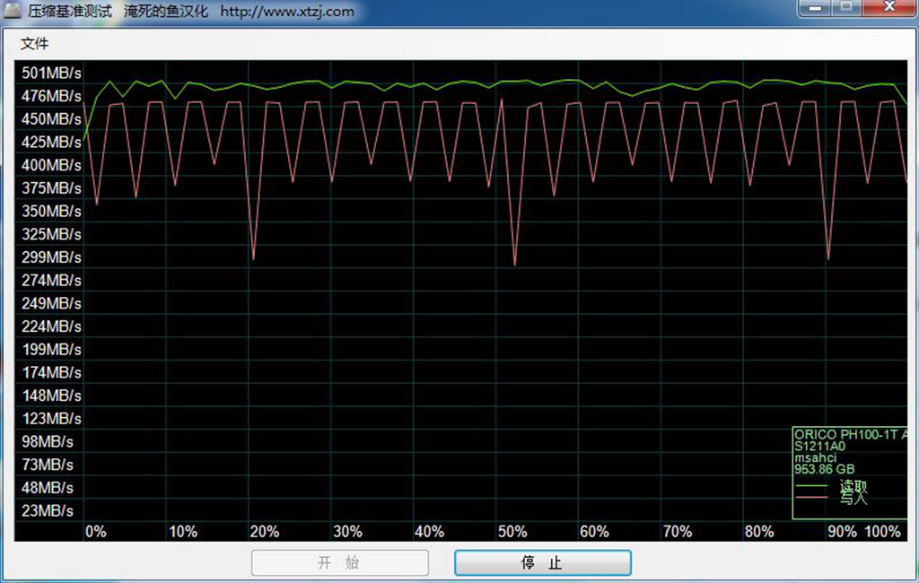Click the 98MB/s axis label
The width and height of the screenshot is (919, 583).
point(48,442)
